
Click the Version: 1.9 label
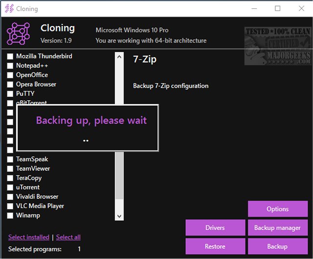(x=56, y=41)
